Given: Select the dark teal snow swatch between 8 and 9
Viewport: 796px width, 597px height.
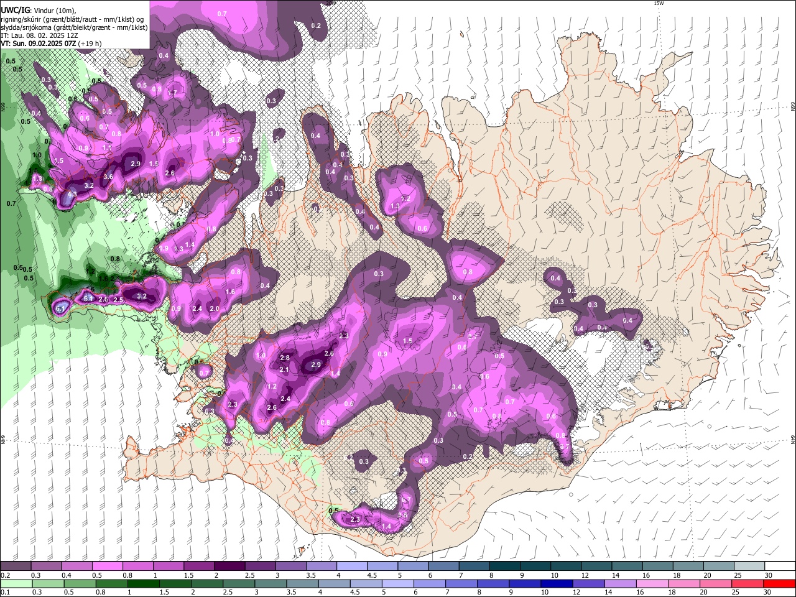Looking at the screenshot, I should pos(504,566).
